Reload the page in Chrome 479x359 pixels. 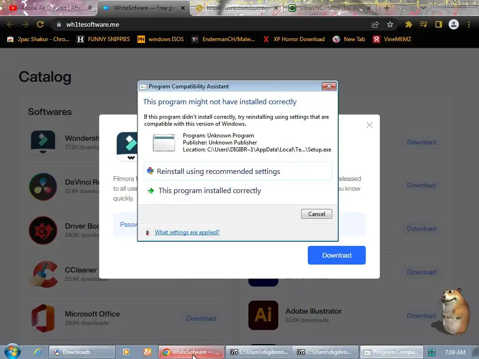[40, 24]
